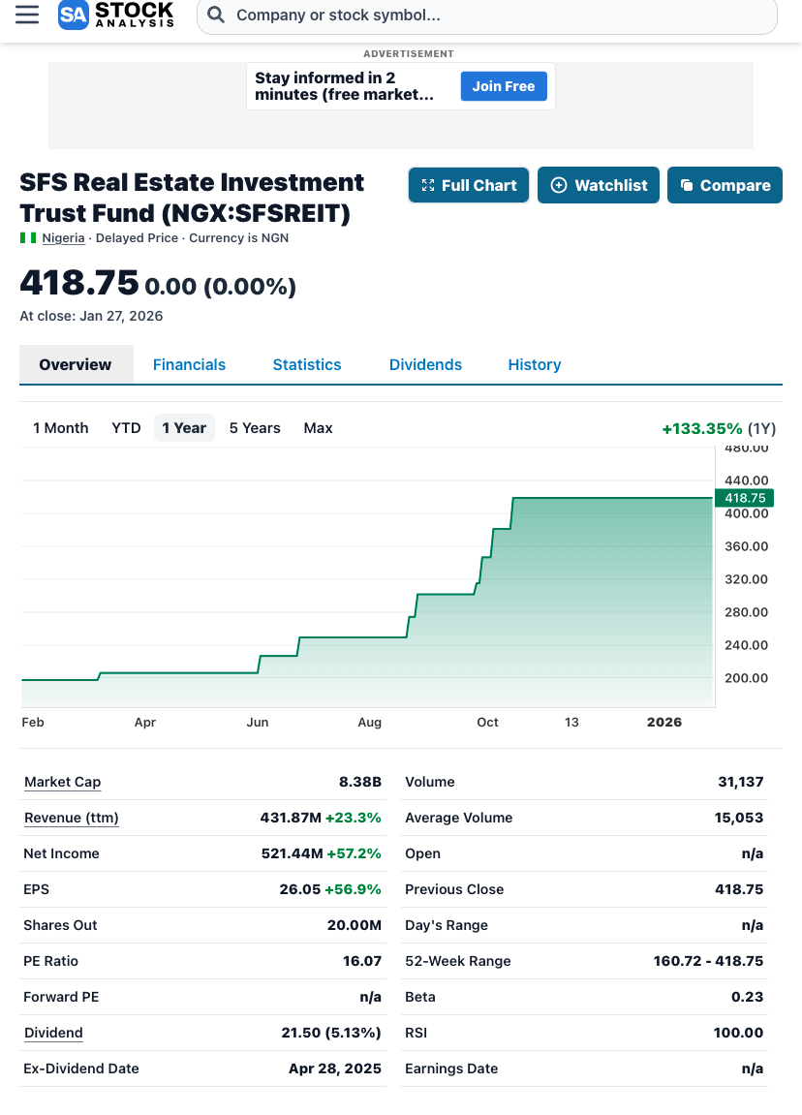Open the Full Chart view
The image size is (802, 1115).
click(x=469, y=185)
